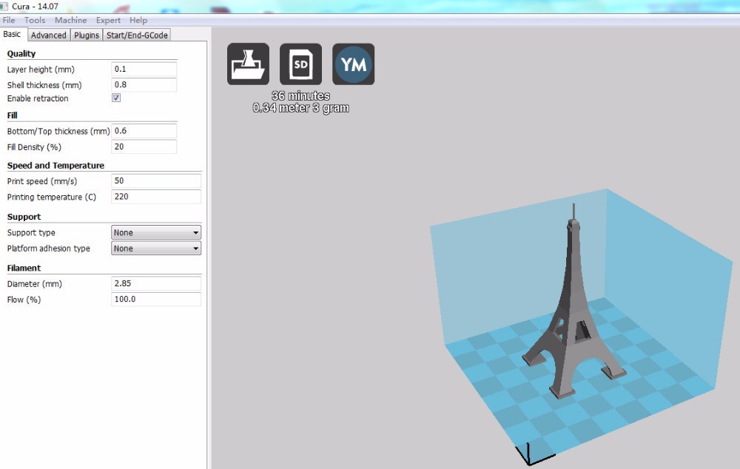Click the Load model file icon
The image size is (740, 469).
(x=248, y=64)
